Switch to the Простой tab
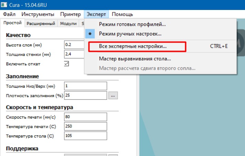The width and height of the screenshot is (245, 156). click(x=12, y=23)
